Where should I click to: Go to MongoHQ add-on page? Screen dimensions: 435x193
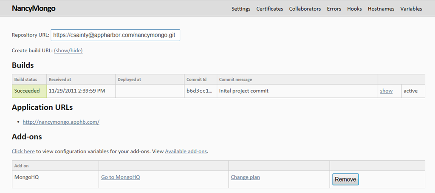point(120,177)
